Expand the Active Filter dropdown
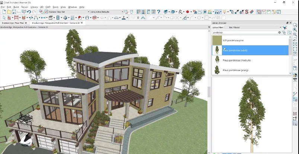 [279, 27]
